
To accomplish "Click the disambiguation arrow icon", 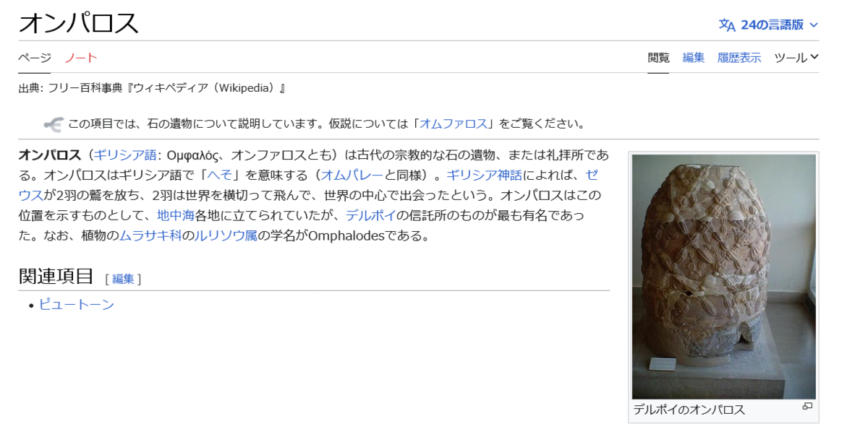I will coord(54,124).
